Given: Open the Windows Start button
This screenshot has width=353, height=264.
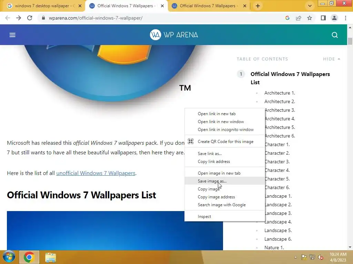Looking at the screenshot, I should point(9,256).
